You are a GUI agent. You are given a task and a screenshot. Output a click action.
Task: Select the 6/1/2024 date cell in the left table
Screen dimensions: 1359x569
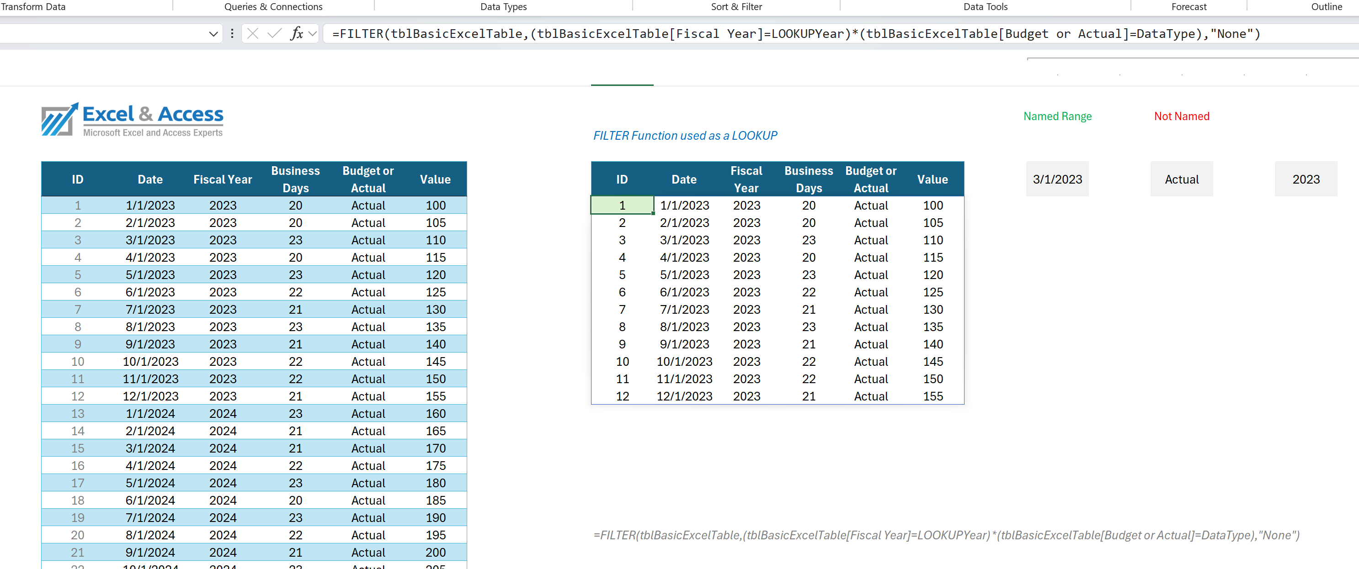tap(150, 501)
